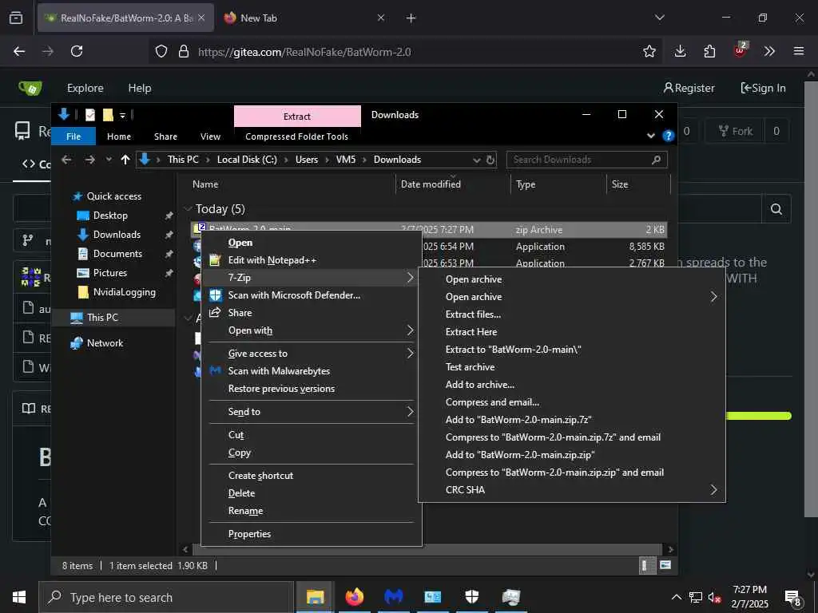
Task: Show hidden system tray icons
Action: 676,597
